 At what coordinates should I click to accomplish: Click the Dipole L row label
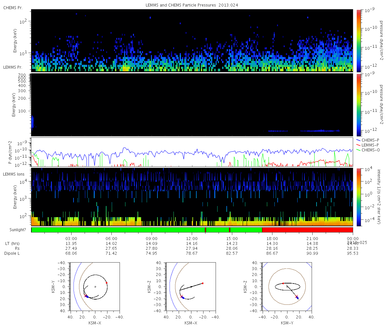pyautogui.click(x=12, y=253)
